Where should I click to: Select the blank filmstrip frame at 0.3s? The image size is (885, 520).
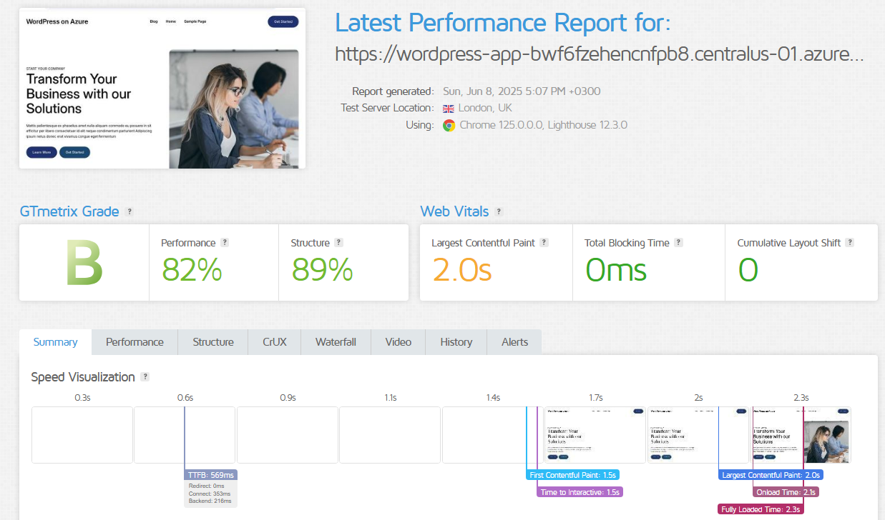point(82,435)
